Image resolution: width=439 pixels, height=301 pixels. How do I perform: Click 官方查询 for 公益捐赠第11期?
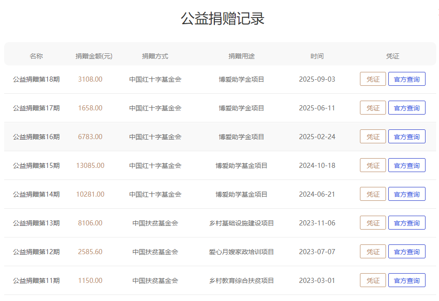point(406,280)
